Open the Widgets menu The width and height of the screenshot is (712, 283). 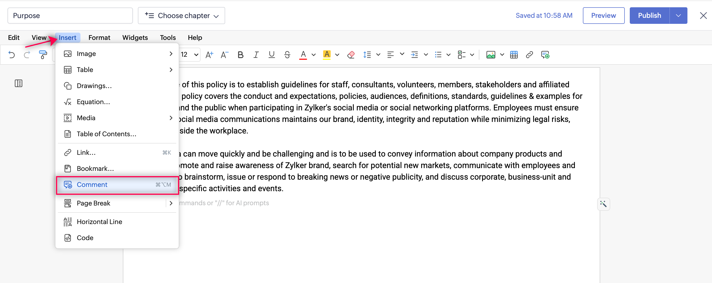tap(135, 38)
